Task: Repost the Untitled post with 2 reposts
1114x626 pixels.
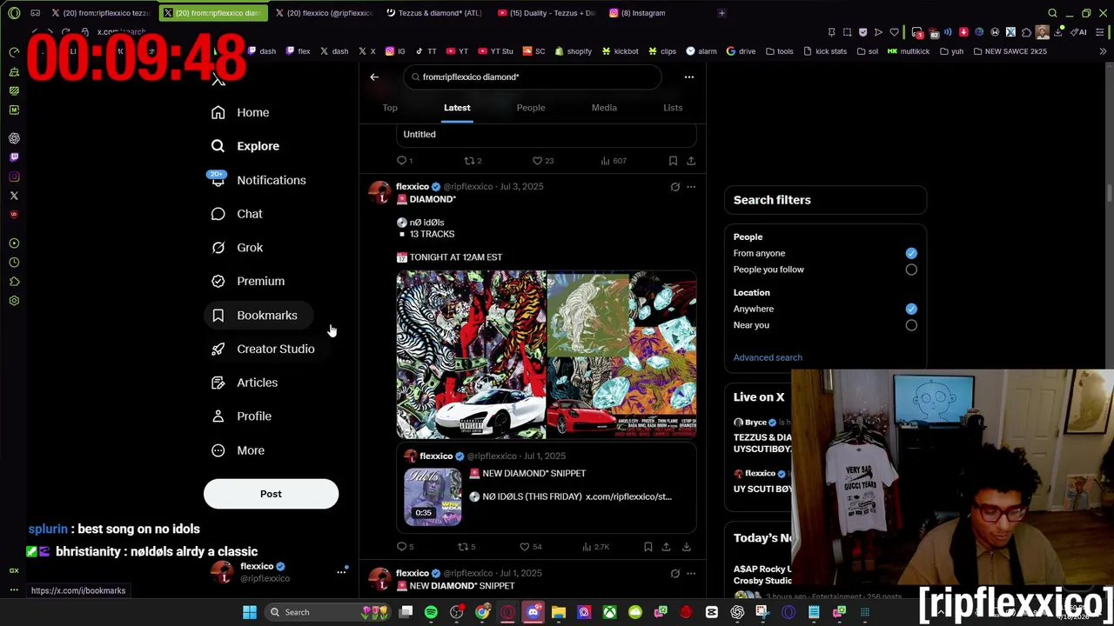Action: (473, 161)
